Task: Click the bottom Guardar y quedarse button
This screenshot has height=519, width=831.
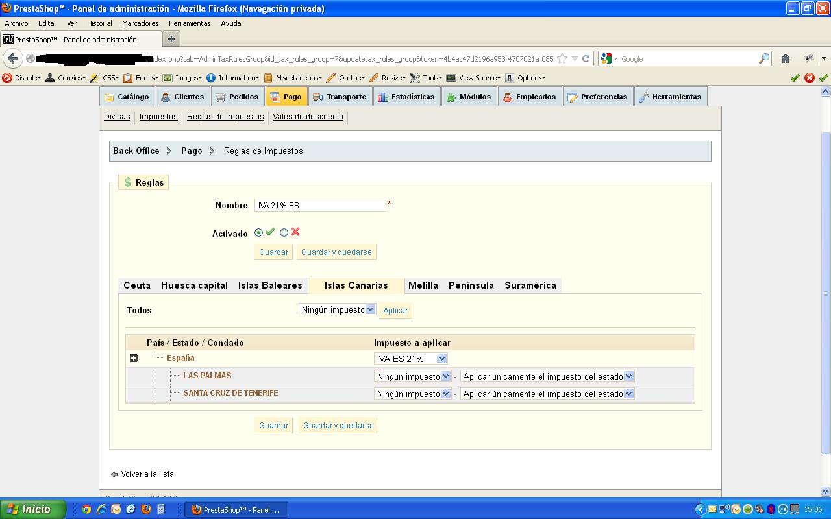Action: point(338,426)
